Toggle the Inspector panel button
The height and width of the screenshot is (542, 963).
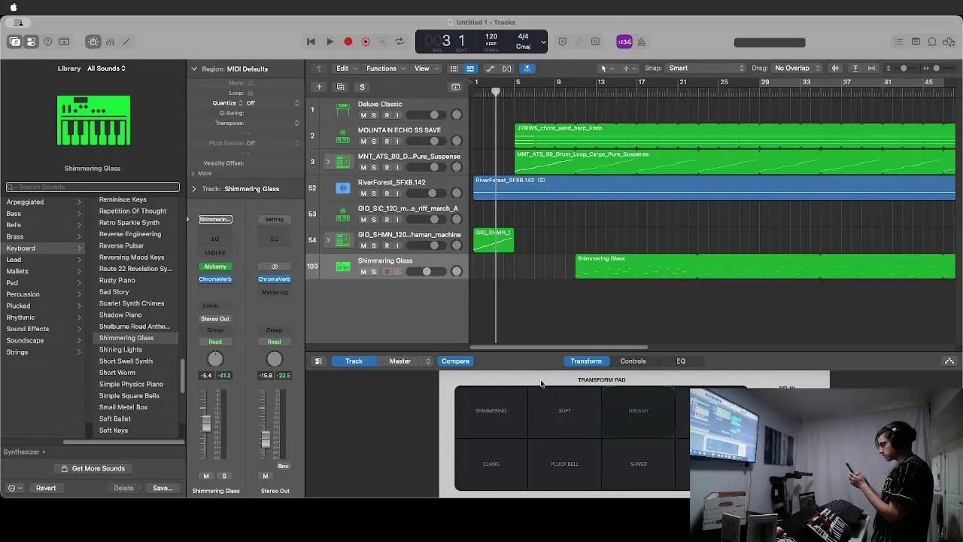coord(31,42)
